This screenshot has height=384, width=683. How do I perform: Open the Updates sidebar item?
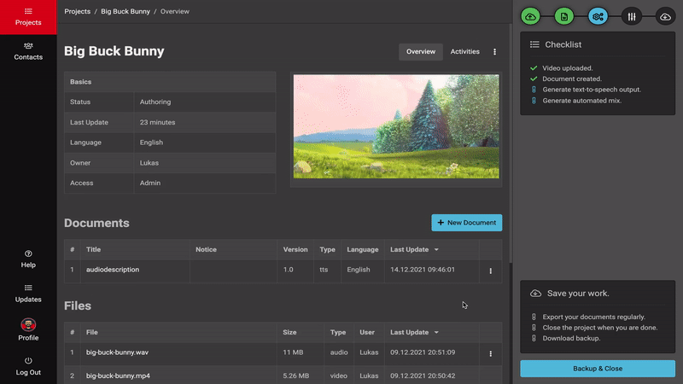28,294
